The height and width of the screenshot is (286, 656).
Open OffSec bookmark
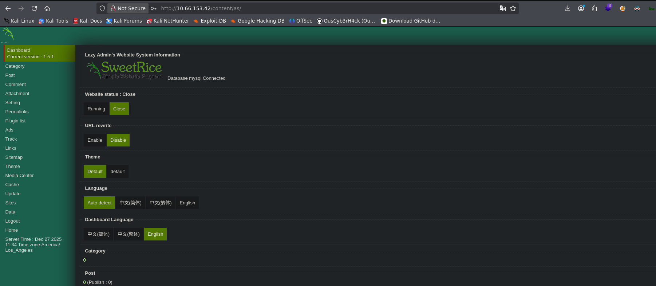pos(301,21)
